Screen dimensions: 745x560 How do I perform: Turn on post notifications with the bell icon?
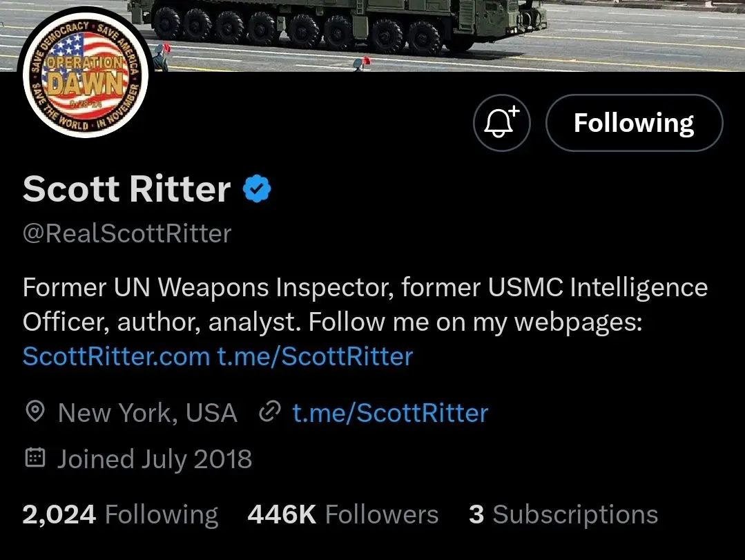tap(501, 123)
